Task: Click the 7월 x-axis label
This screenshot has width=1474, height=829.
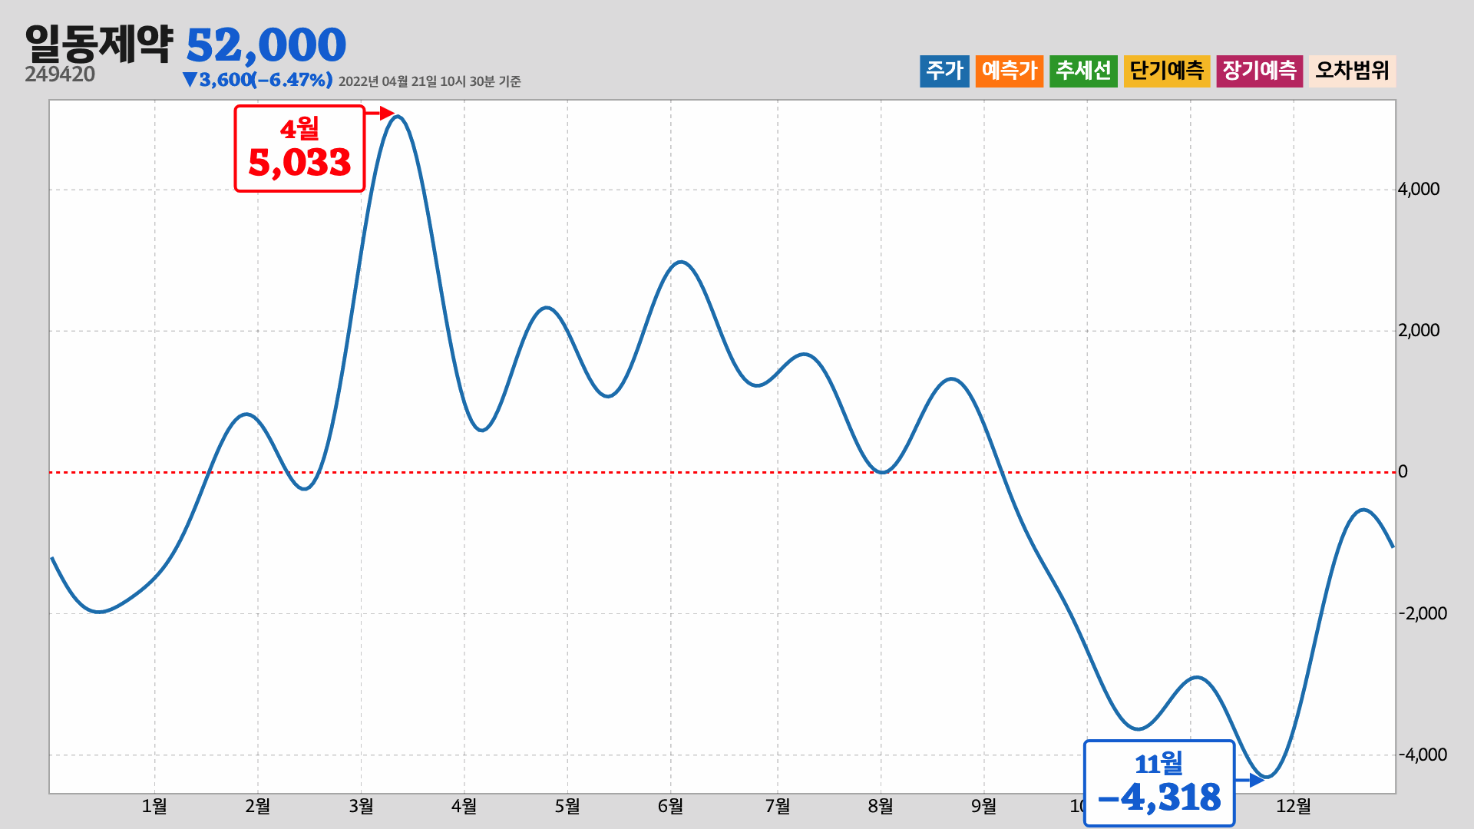Action: coord(778,806)
